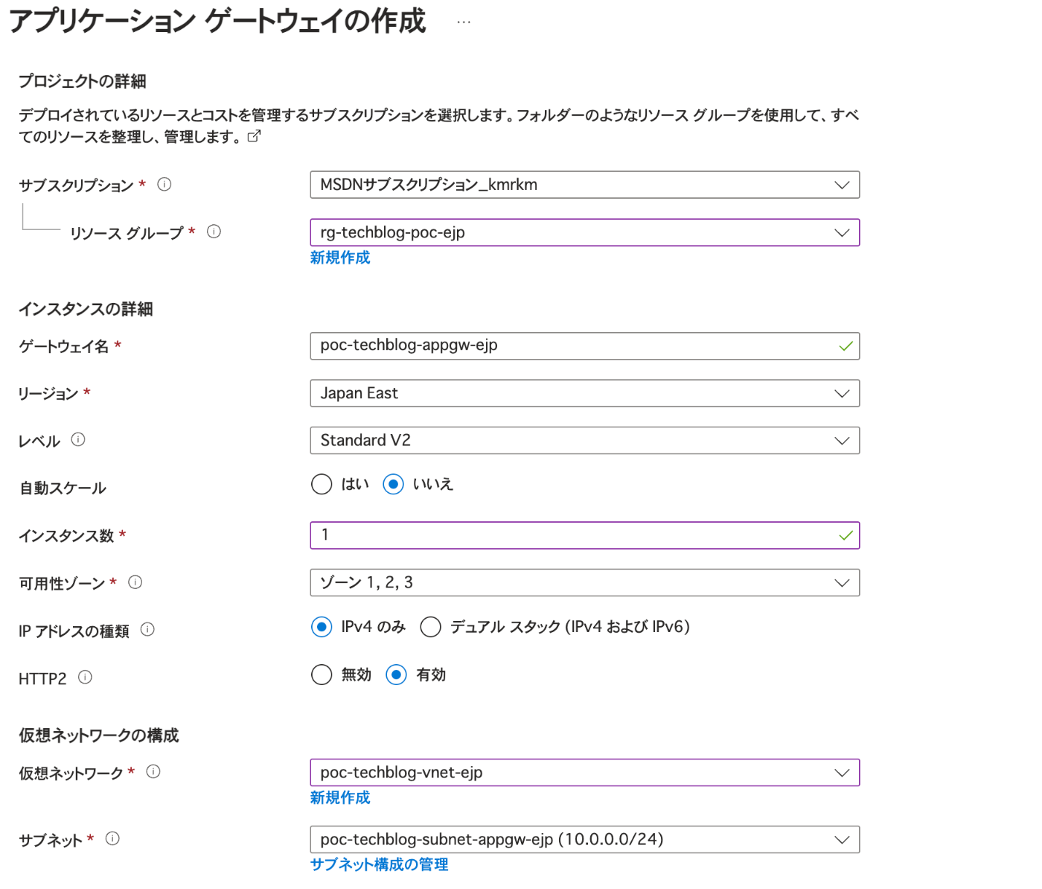This screenshot has width=1042, height=889.
Task: Open the external link icon after 管理します
Action: coord(255,136)
